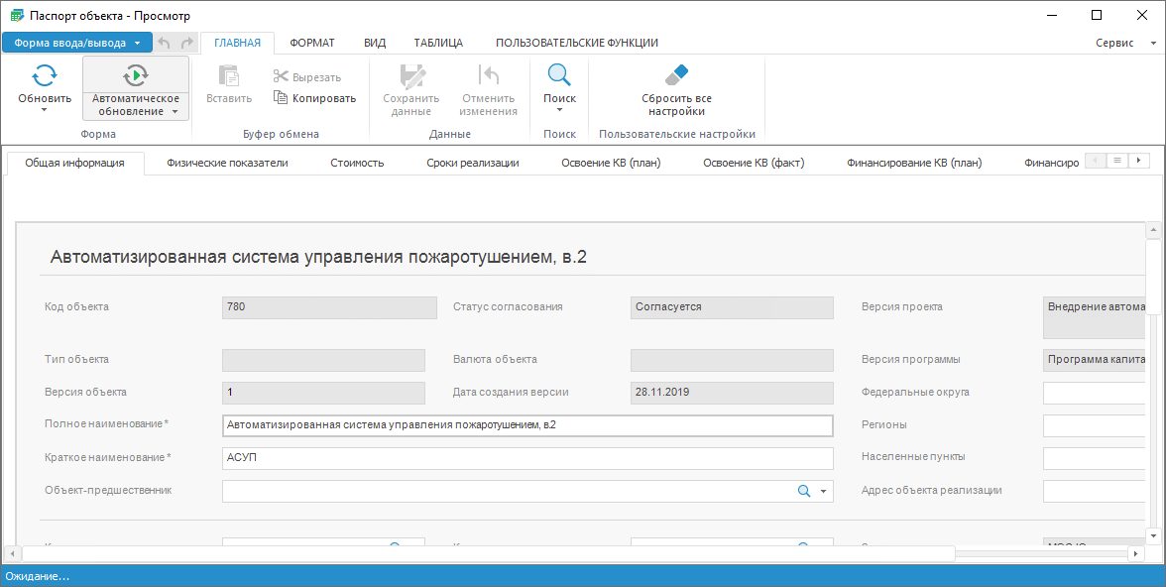Click the Копировать copy icon
Image resolution: width=1166 pixels, height=587 pixels.
click(x=282, y=98)
